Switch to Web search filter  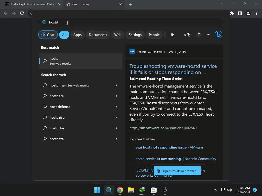(118, 35)
